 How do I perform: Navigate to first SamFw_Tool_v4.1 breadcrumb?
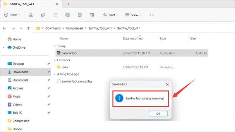click(100, 28)
